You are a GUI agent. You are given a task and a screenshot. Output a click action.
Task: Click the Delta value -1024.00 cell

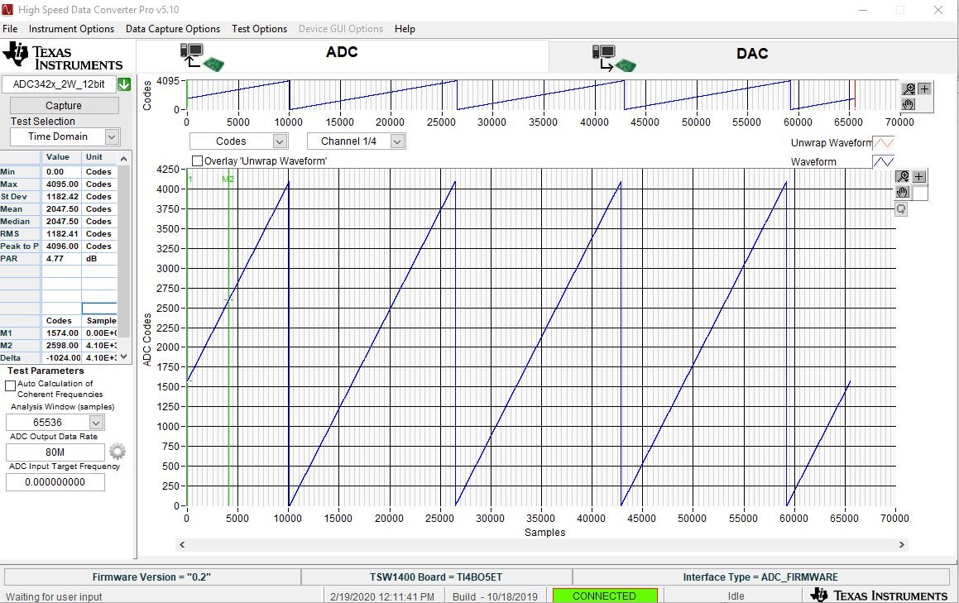click(x=62, y=358)
